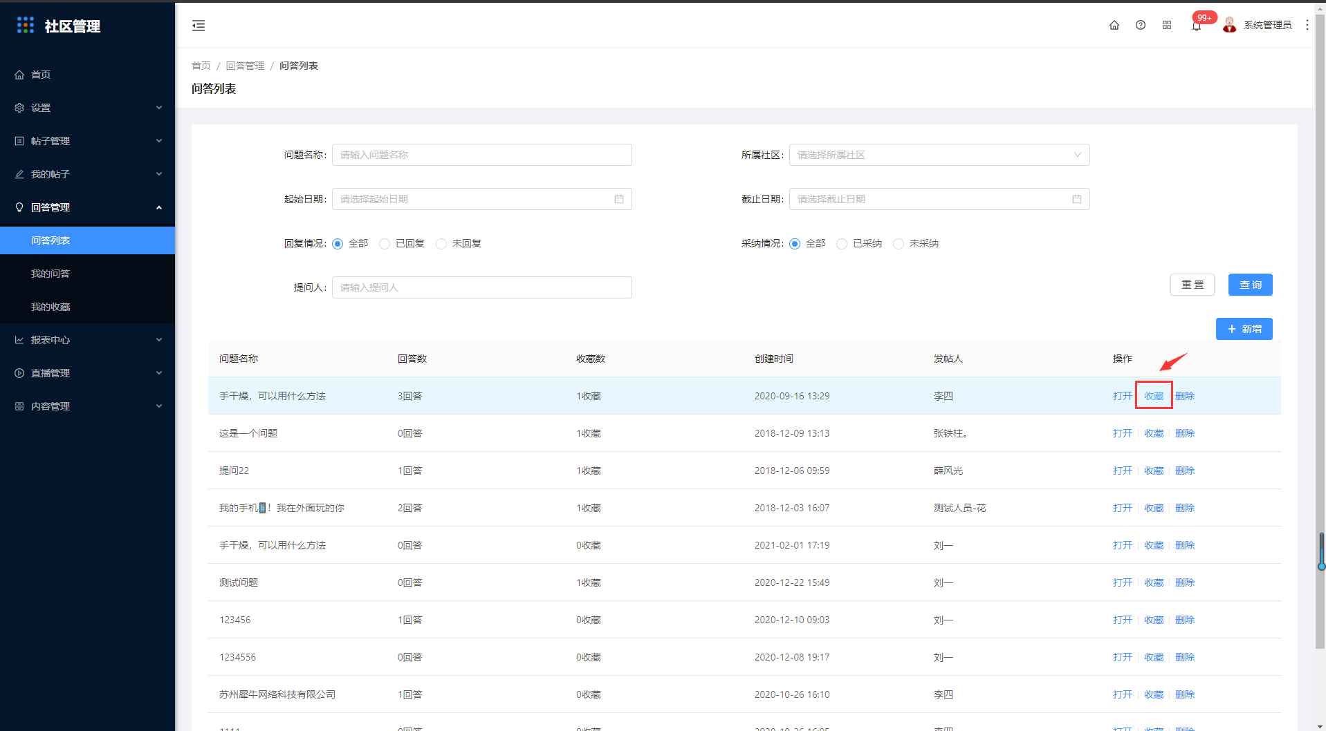Click 收藏 for 测试问题 row
Image resolution: width=1326 pixels, height=731 pixels.
[1154, 582]
